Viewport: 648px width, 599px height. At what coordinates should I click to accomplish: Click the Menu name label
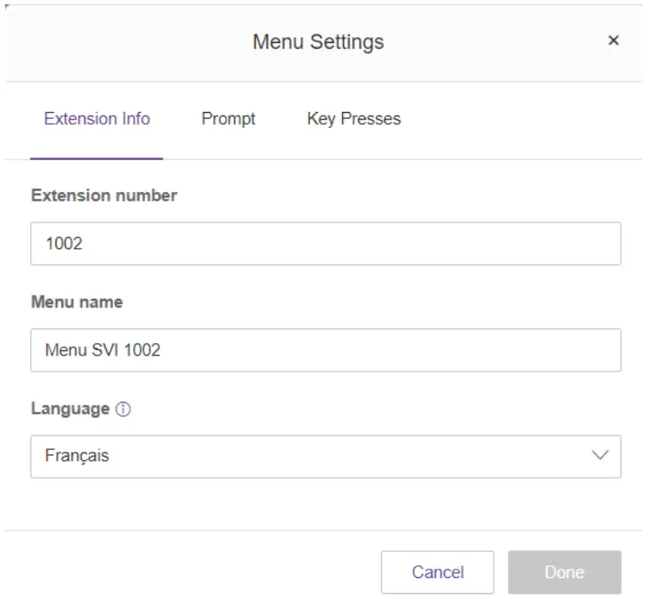77,302
